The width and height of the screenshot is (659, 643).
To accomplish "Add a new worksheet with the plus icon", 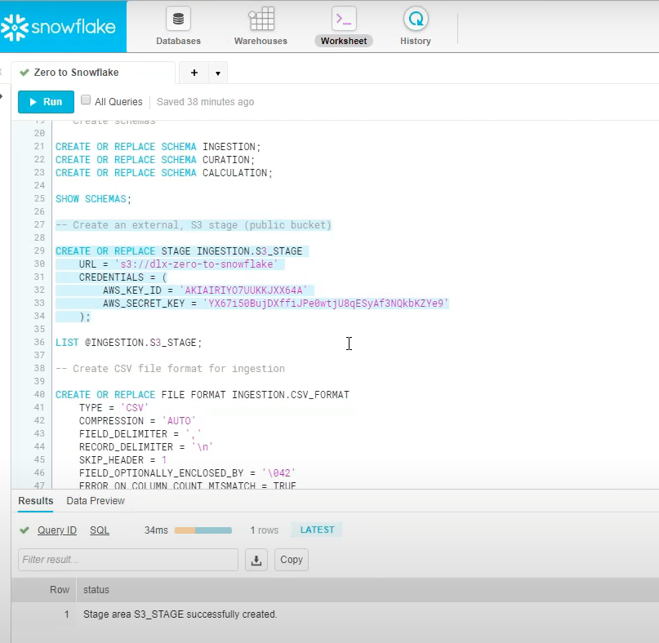I will coord(194,73).
